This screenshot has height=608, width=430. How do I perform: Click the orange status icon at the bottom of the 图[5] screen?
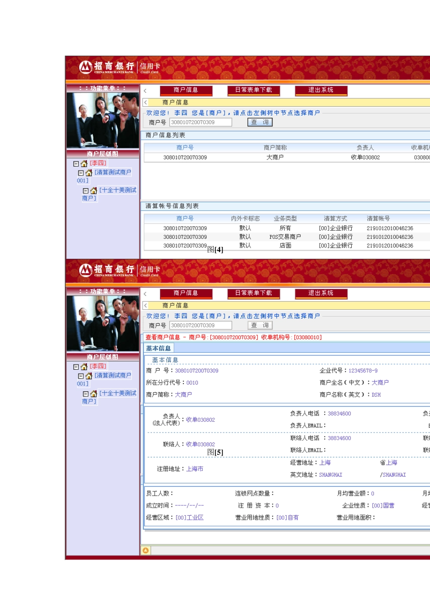pos(146,550)
